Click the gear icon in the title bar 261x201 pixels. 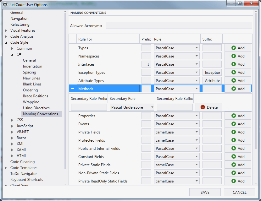[x=4, y=4]
